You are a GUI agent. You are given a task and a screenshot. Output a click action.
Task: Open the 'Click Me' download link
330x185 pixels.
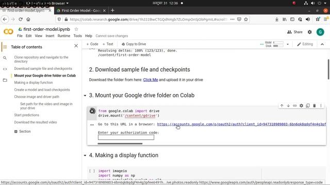tap(151, 80)
